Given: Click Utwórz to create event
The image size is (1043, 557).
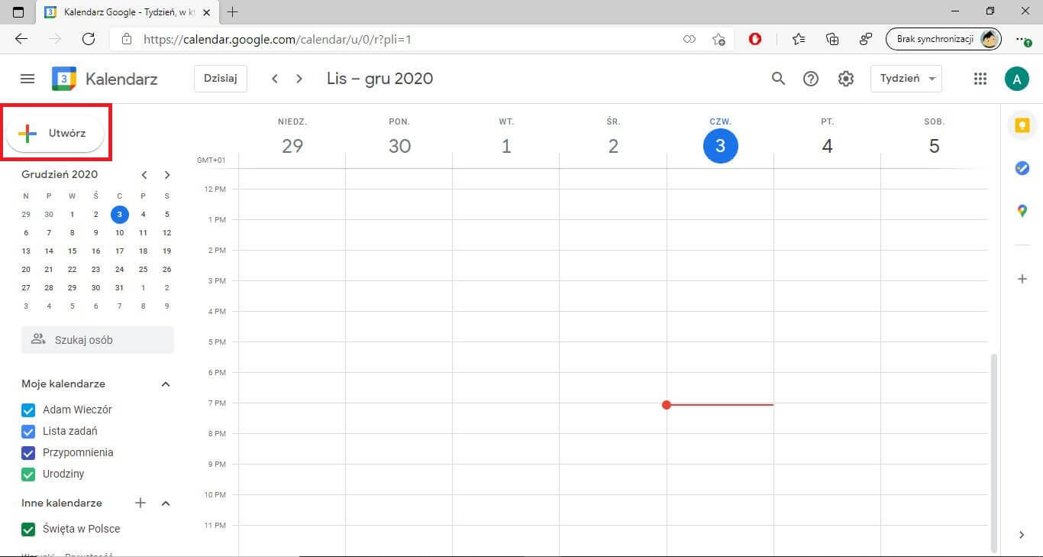Looking at the screenshot, I should click(55, 133).
